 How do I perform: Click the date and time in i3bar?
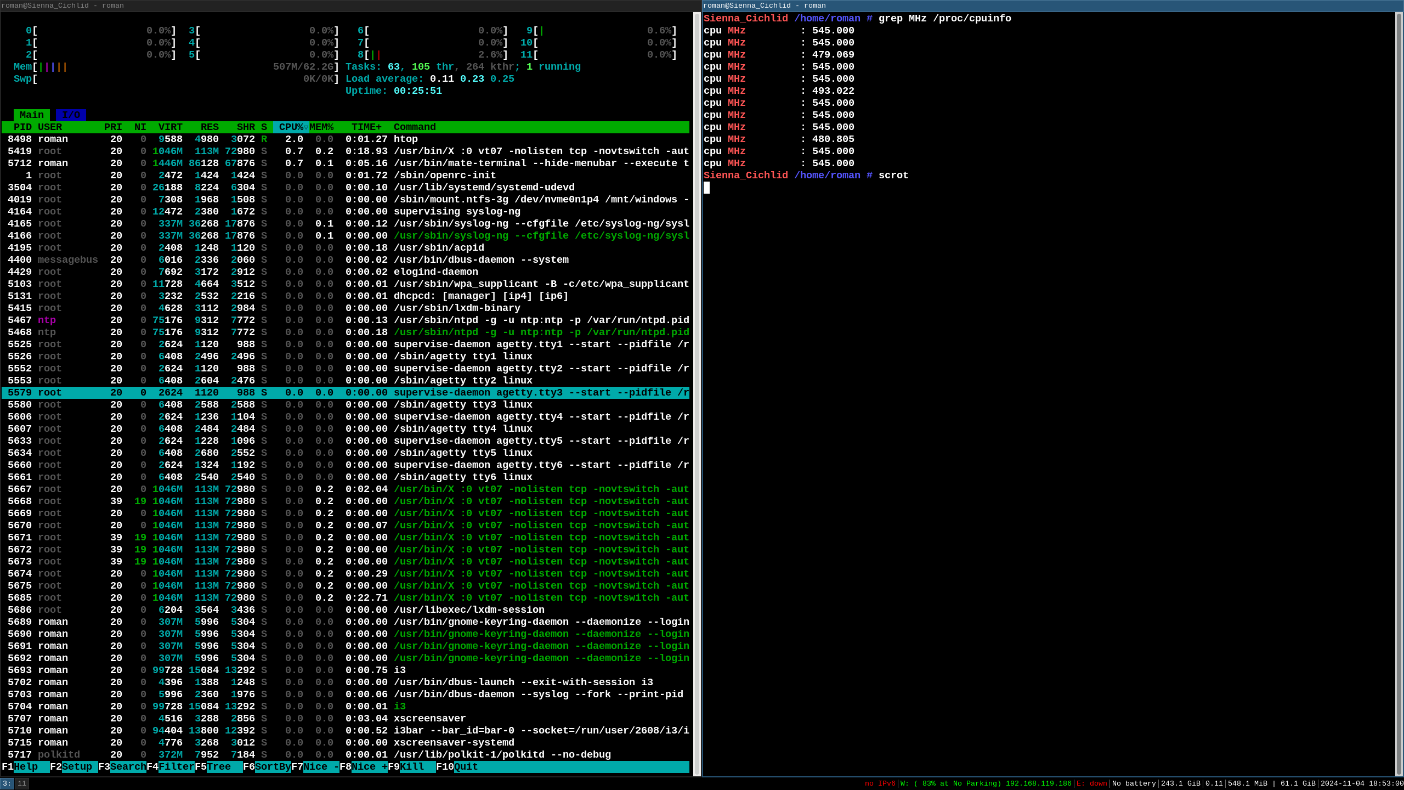coord(1362,783)
